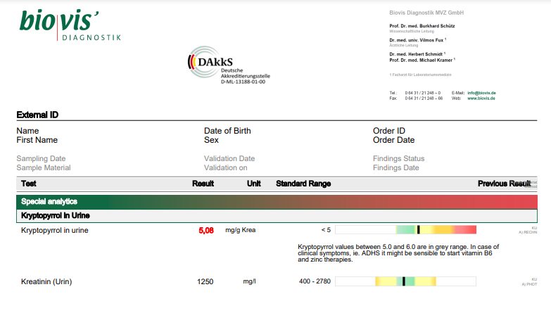Click the black marker on Kreatinin range bar

404,281
